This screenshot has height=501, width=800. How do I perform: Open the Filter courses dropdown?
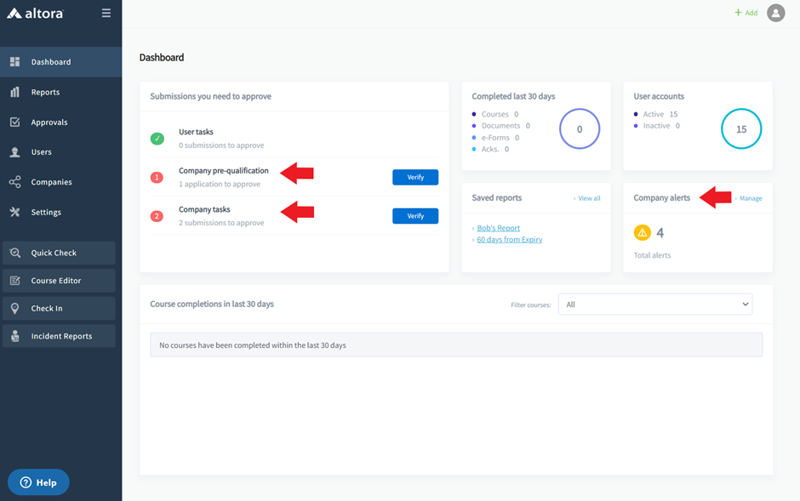[x=654, y=305]
